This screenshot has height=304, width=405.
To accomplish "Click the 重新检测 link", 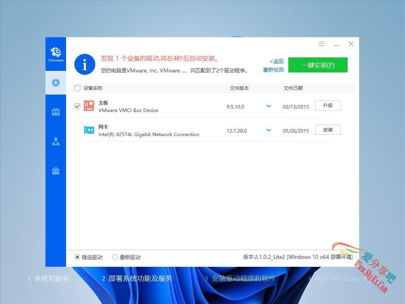I will [273, 70].
